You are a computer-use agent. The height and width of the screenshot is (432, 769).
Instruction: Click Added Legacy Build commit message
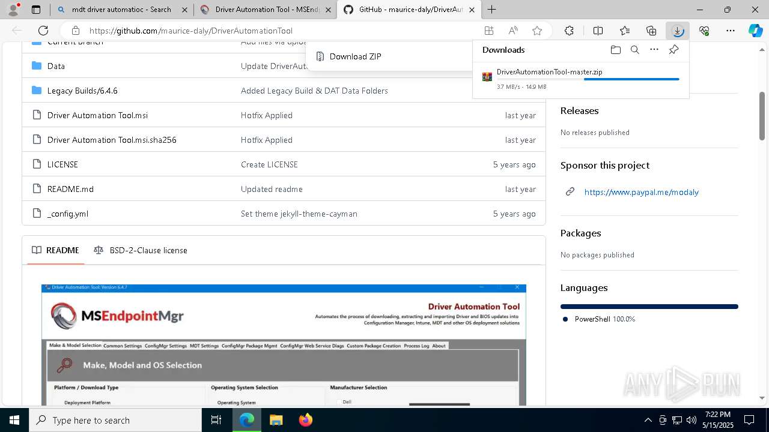point(314,91)
